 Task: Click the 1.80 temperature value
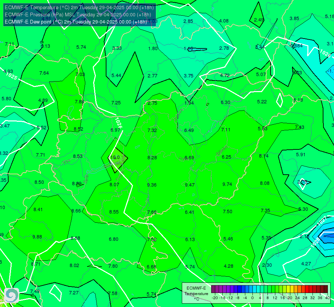click(x=153, y=48)
